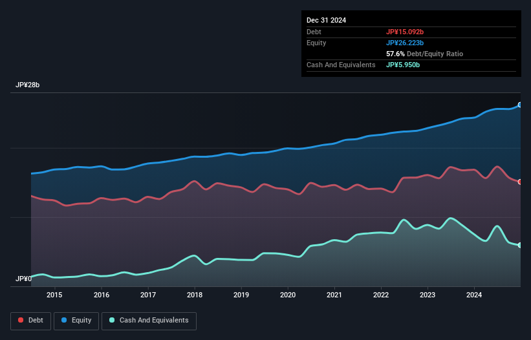531x340 pixels.
Task: Click the JP¥28b y-axis label
Action: click(x=27, y=85)
